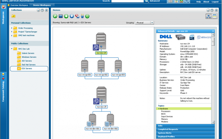Image resolution: width=222 pixels, height=139 pixels.
Task: Select the ESX Servers collection
Action: [29, 68]
